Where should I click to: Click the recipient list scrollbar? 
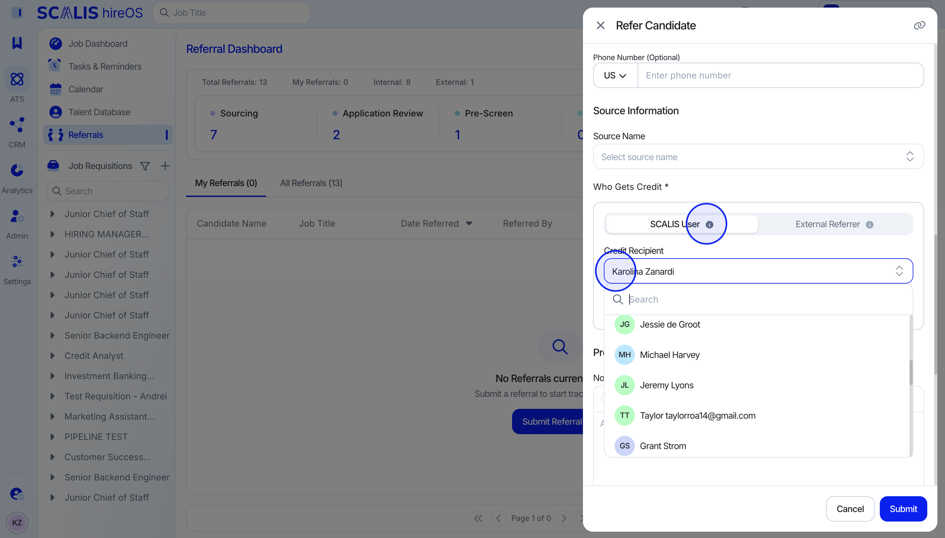pyautogui.click(x=911, y=372)
